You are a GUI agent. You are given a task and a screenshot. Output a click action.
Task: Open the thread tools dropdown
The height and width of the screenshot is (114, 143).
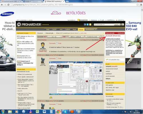tap(93, 37)
